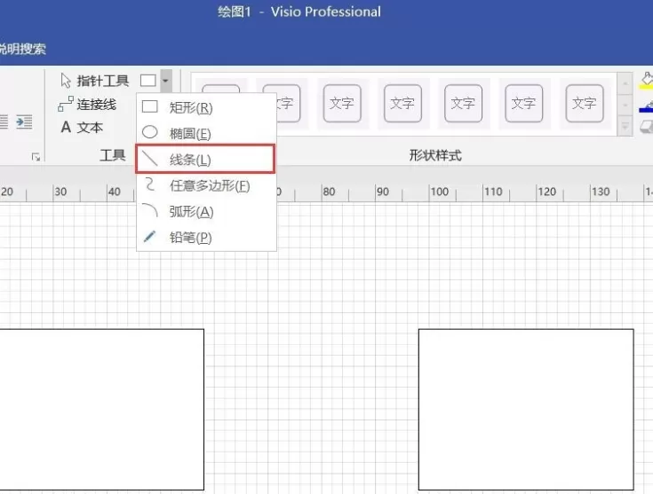Select the Text (文本) tool
The width and height of the screenshot is (653, 494).
[82, 127]
